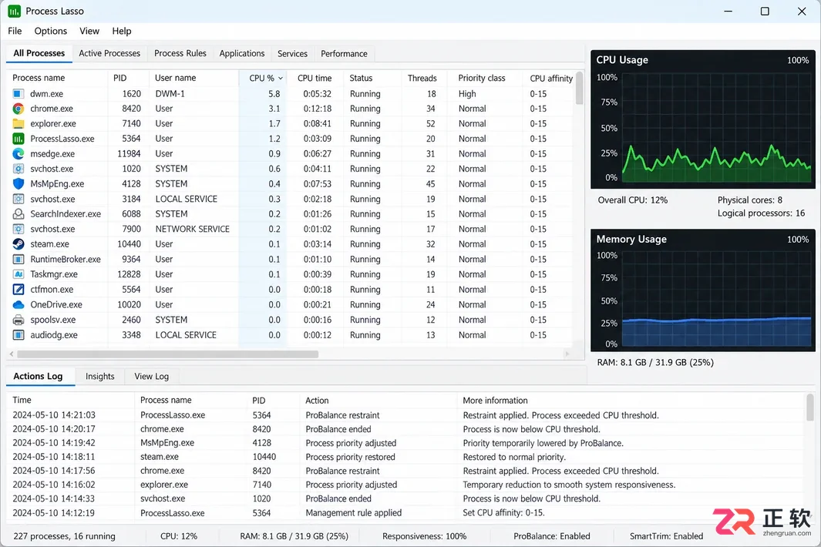The width and height of the screenshot is (821, 547).
Task: Click the spoolsv.exe printer icon
Action: click(19, 320)
